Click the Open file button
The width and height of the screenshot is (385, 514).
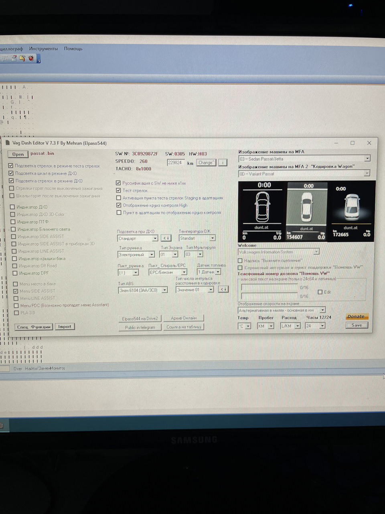(18, 154)
